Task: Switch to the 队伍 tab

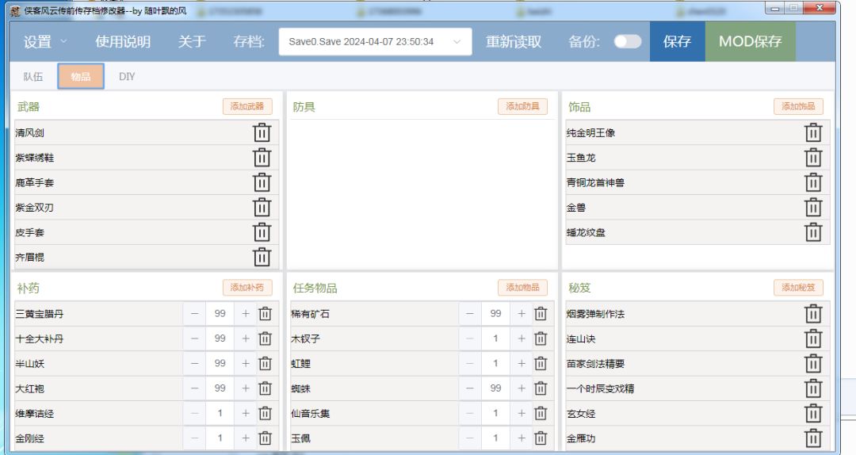Action: point(32,76)
